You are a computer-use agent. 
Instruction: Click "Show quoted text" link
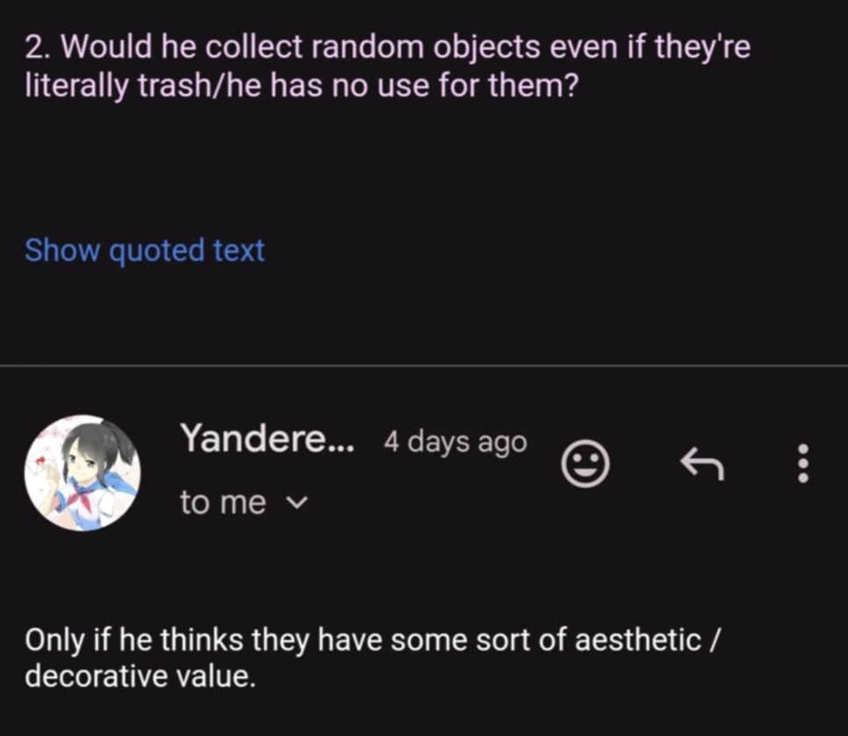pos(144,250)
